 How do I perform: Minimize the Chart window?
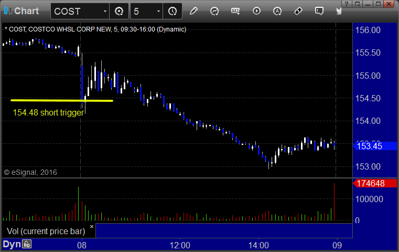pyautogui.click(x=368, y=4)
